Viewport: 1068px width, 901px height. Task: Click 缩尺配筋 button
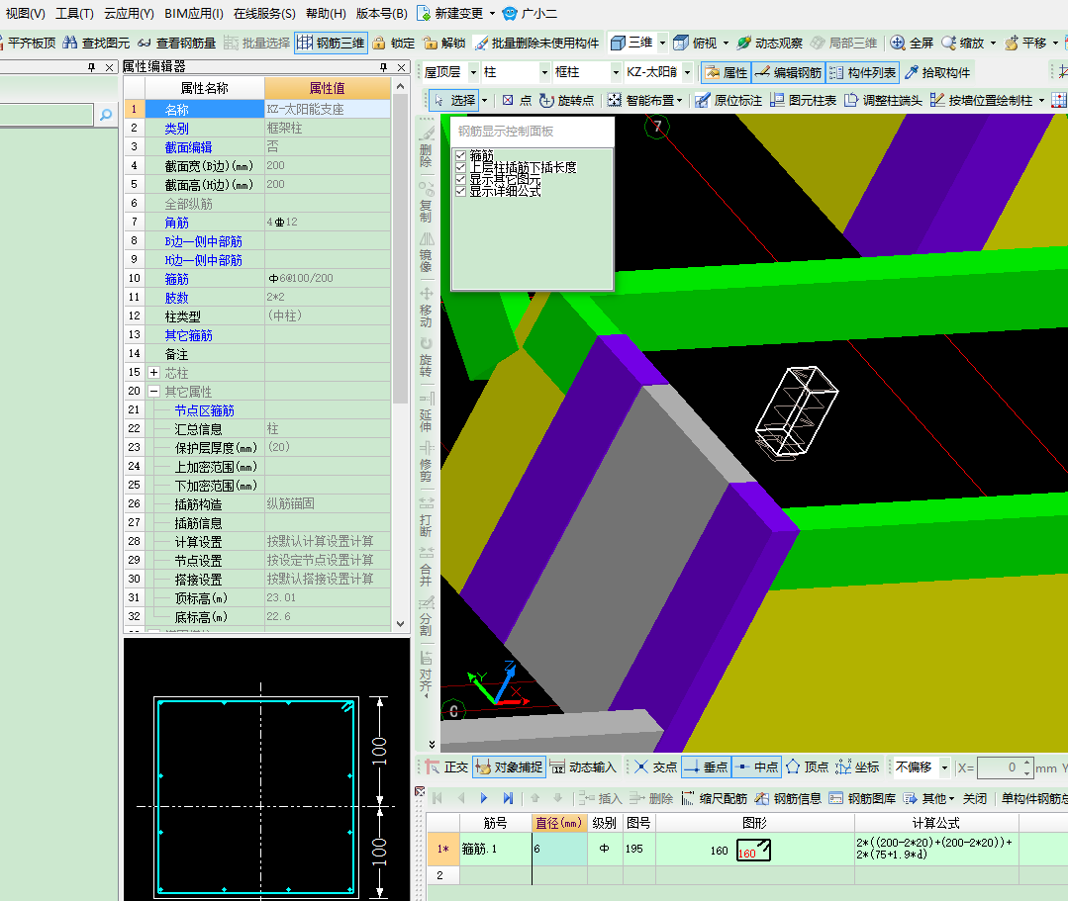point(714,798)
